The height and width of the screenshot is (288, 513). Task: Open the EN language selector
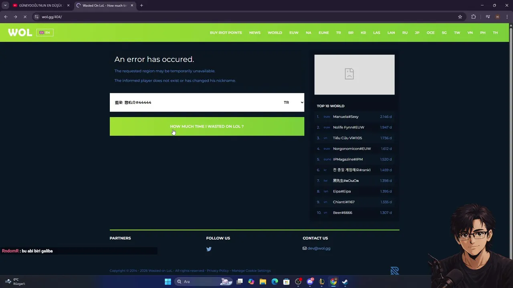click(x=45, y=32)
